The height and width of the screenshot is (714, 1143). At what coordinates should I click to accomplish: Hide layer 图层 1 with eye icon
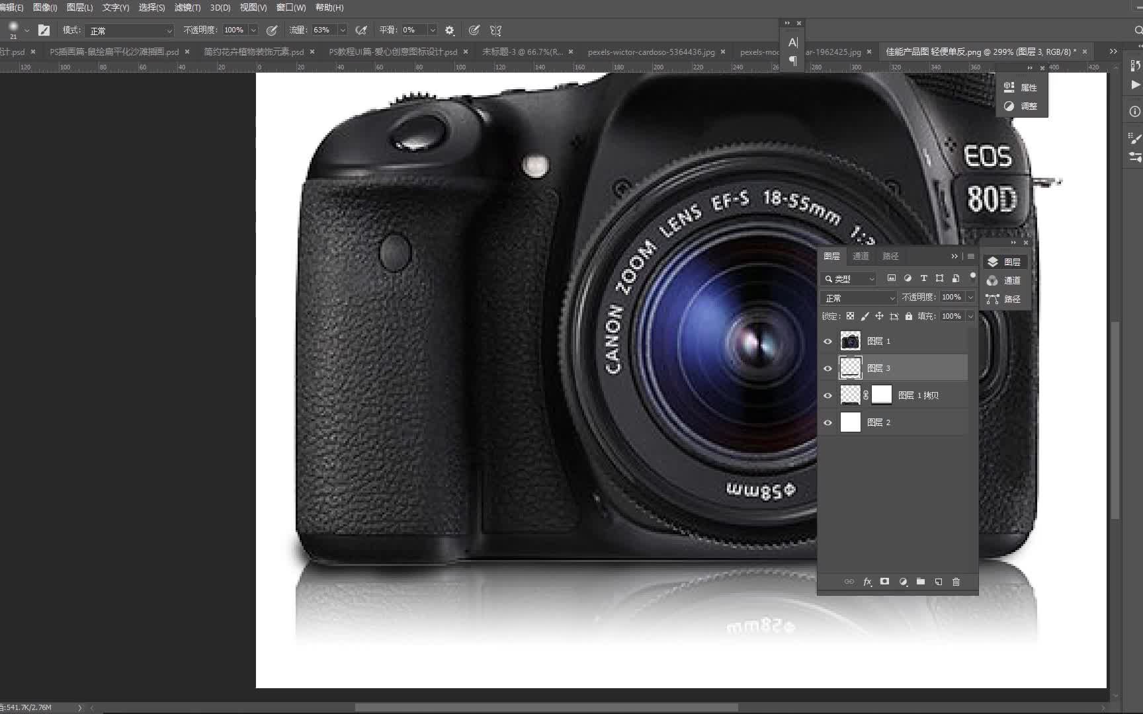[827, 341]
